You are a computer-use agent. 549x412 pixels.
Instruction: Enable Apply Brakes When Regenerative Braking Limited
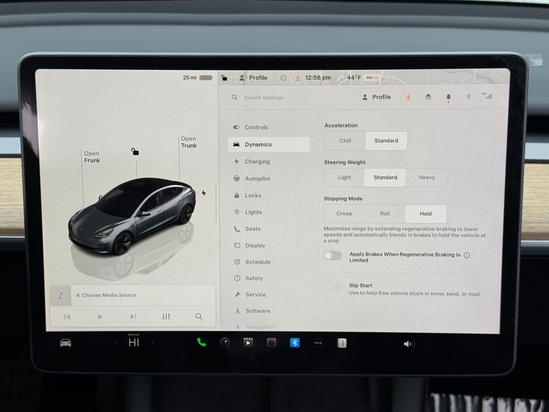click(x=333, y=255)
